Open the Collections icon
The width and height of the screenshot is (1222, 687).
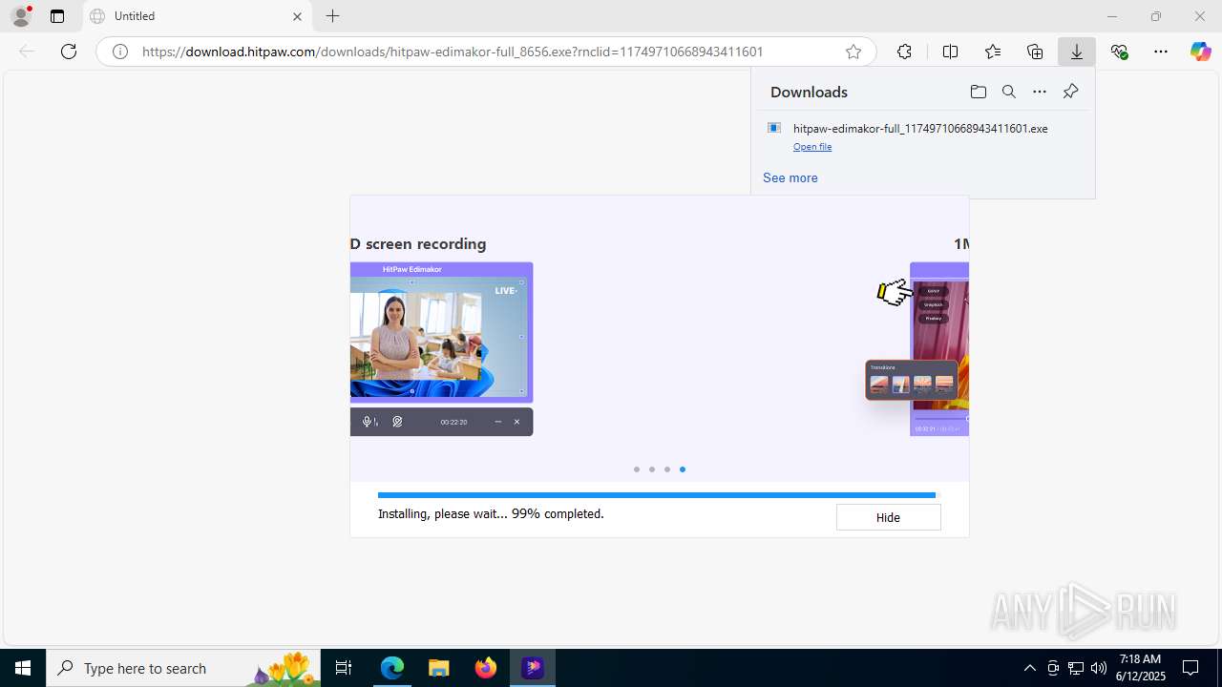click(1035, 52)
